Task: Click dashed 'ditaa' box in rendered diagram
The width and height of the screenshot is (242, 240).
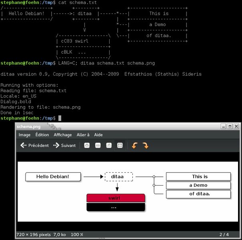Action: 119,176
